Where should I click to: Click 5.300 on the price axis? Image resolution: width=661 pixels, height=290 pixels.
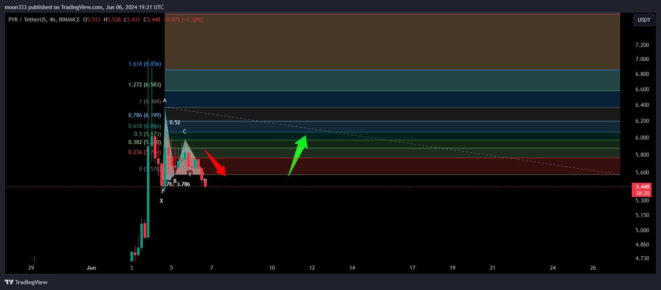(x=642, y=201)
